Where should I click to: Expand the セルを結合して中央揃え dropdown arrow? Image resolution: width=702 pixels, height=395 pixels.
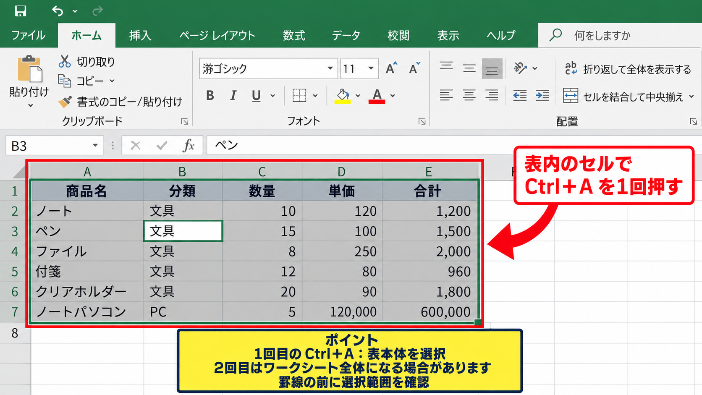pyautogui.click(x=692, y=97)
